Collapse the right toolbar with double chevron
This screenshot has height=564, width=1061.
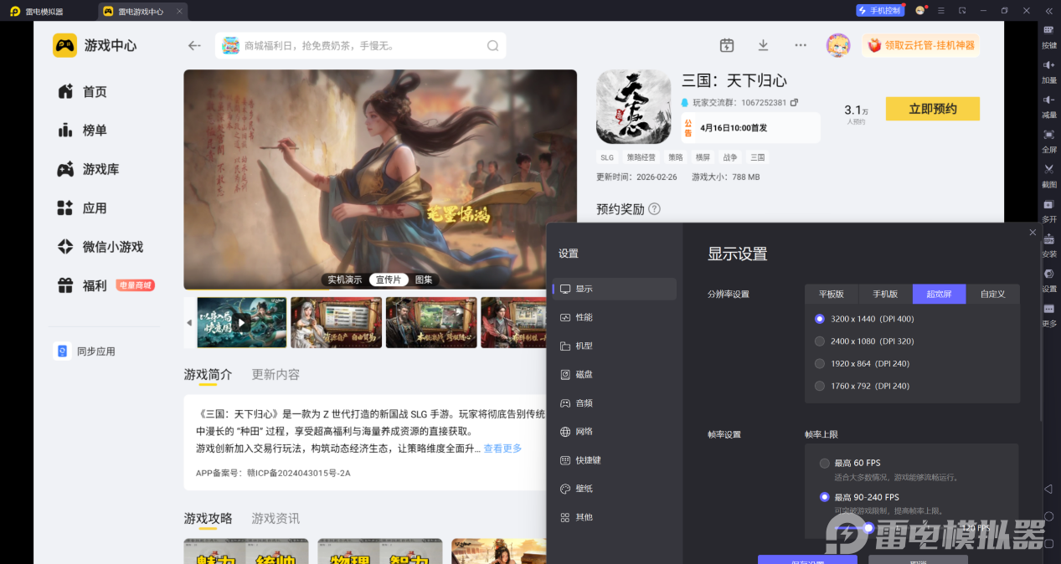click(x=1048, y=11)
